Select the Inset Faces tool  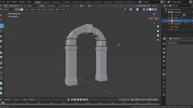pyautogui.click(x=1, y=63)
